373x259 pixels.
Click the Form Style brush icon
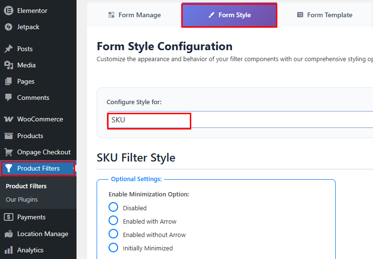tap(211, 15)
